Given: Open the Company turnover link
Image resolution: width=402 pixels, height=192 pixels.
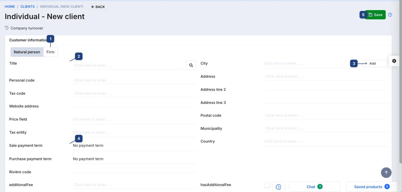Looking at the screenshot, I should point(24,28).
